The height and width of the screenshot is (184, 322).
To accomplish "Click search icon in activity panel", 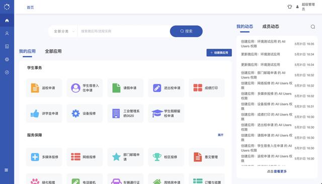I will click(313, 27).
